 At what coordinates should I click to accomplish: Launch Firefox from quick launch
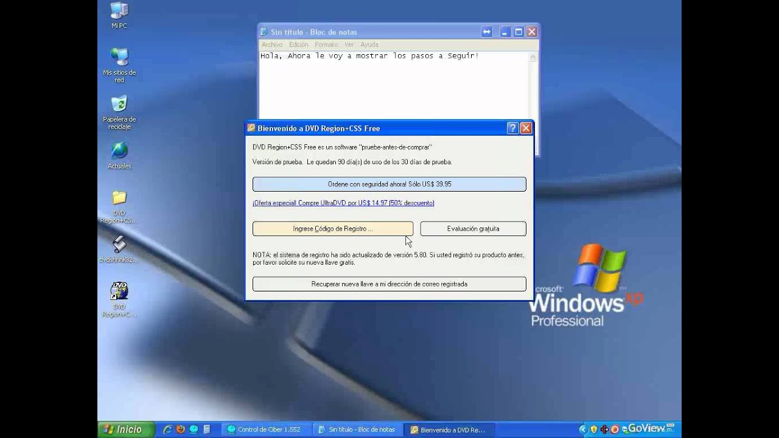tap(180, 429)
